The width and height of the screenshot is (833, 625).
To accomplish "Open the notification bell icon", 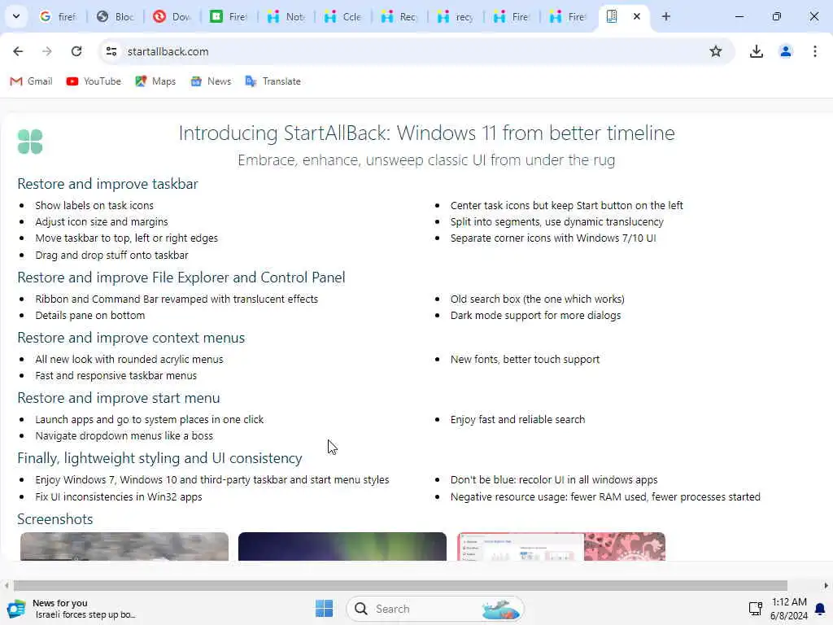I will tap(820, 609).
